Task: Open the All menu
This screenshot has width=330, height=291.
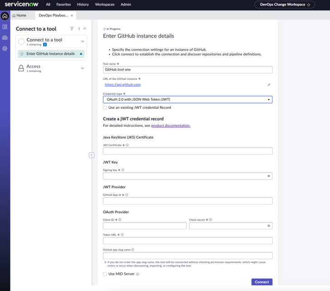Action: [48, 5]
